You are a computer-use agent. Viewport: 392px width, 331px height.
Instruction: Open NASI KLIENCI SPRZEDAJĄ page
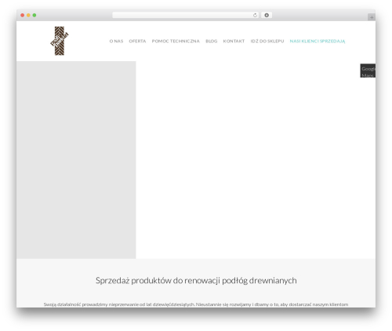click(x=318, y=41)
